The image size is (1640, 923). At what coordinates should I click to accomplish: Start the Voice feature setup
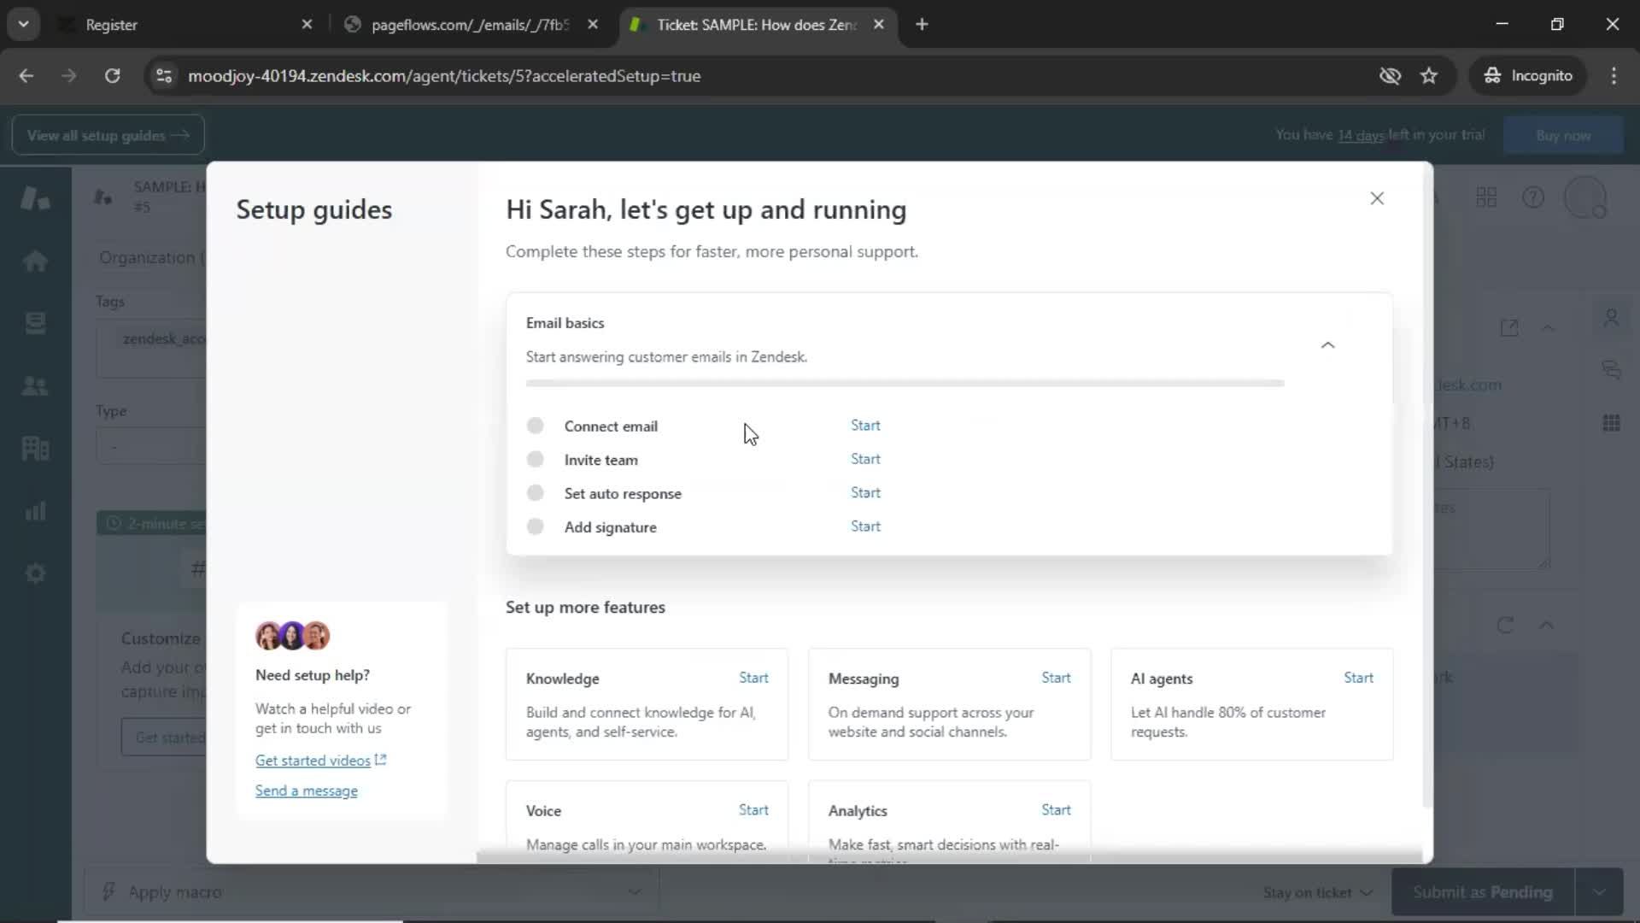753,810
